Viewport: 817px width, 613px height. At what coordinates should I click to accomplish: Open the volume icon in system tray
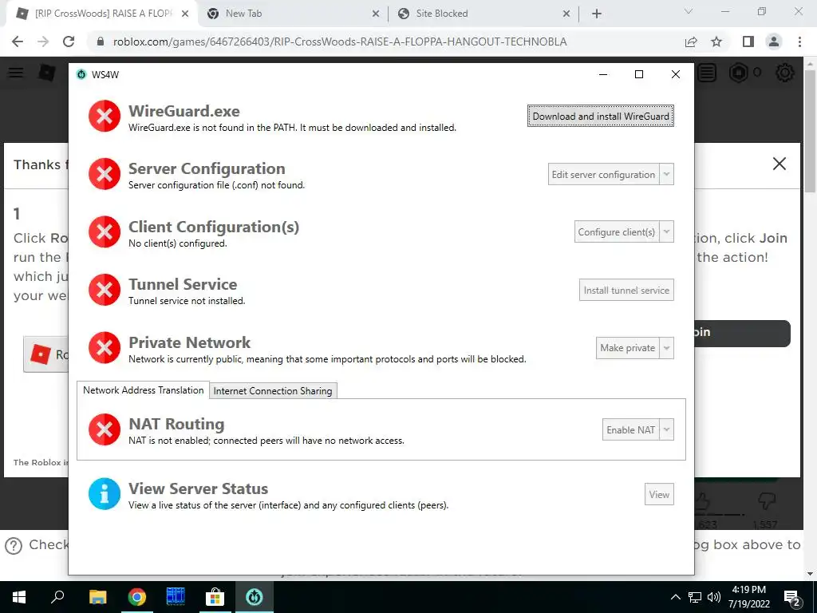point(714,597)
